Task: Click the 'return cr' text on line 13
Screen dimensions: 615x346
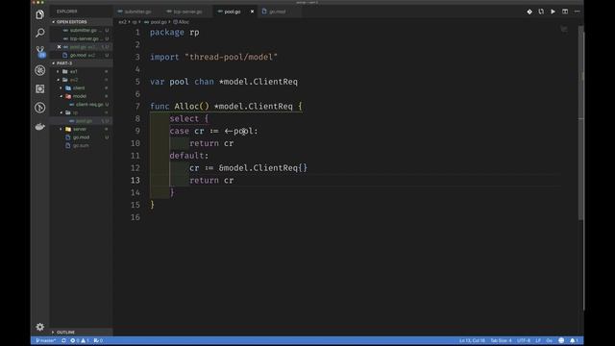Action: click(211, 180)
